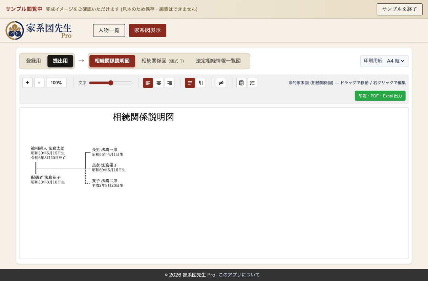Click the サンプル閲覧中 banner label
Image resolution: width=428 pixels, height=281 pixels.
pyautogui.click(x=24, y=9)
